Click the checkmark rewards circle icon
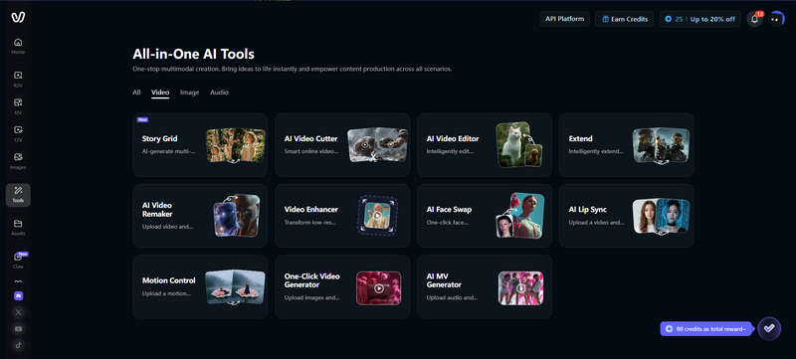The height and width of the screenshot is (359, 796). [769, 328]
